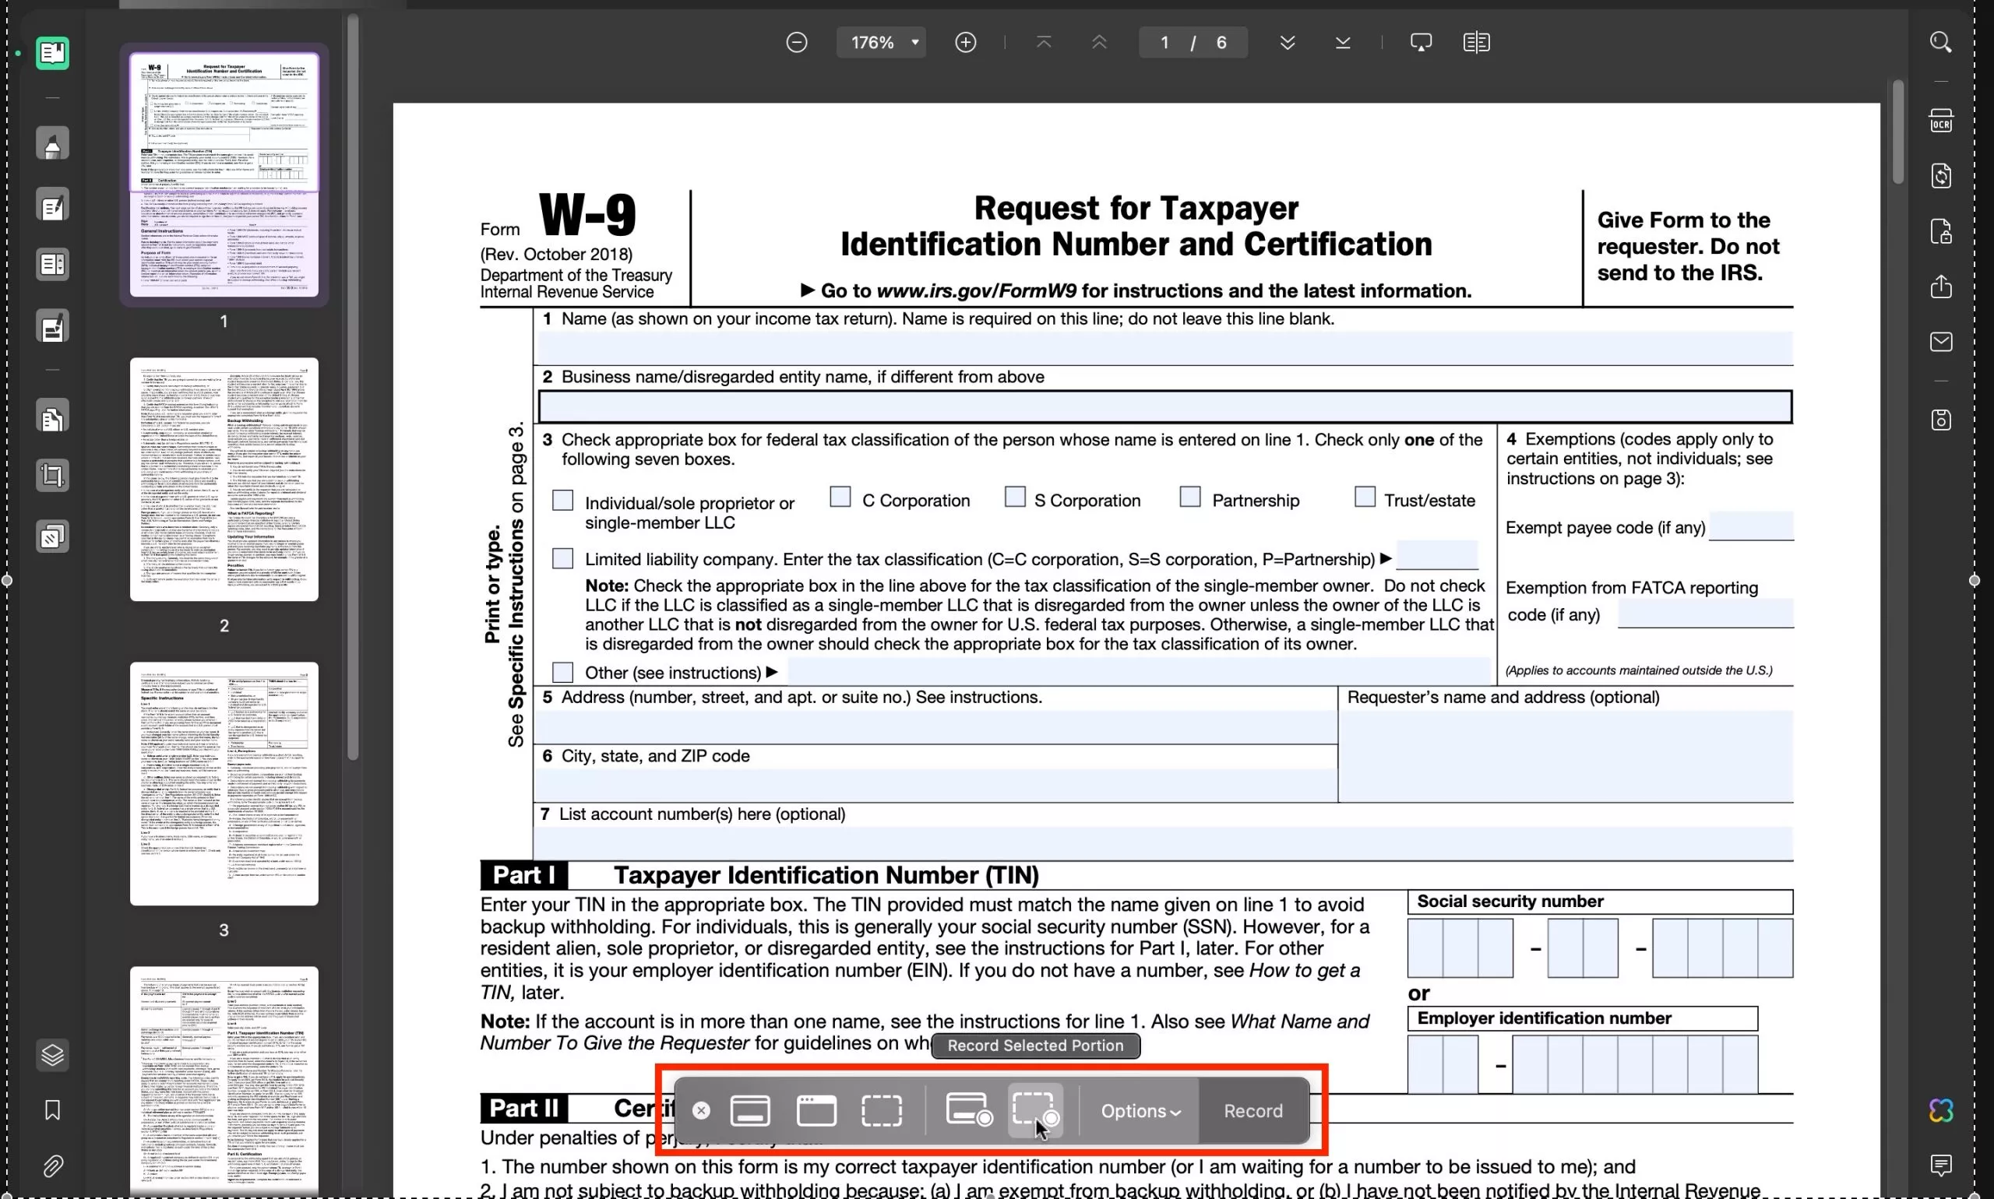Open the Fill and Sign tool
The image size is (1994, 1199).
click(x=52, y=326)
